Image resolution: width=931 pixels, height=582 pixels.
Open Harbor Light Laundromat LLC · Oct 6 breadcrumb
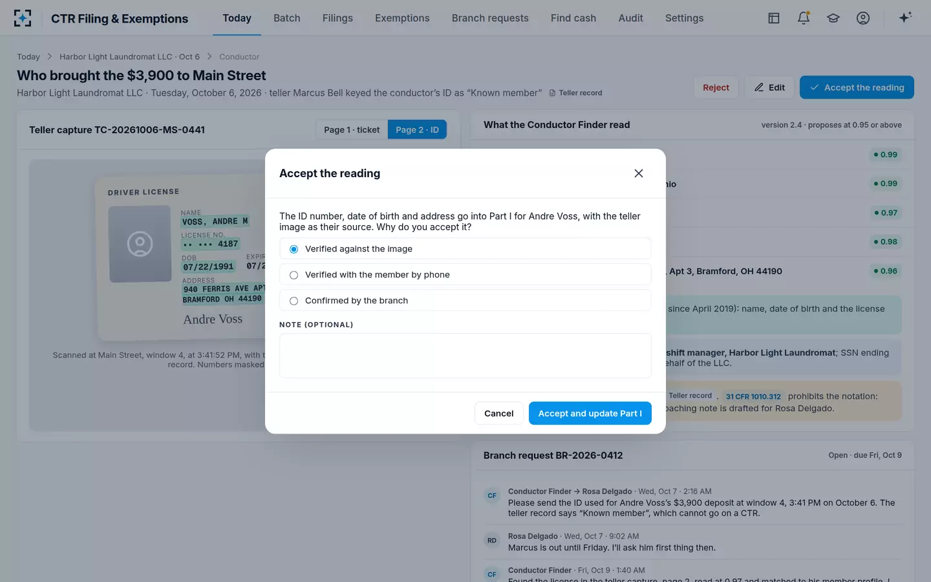point(129,57)
